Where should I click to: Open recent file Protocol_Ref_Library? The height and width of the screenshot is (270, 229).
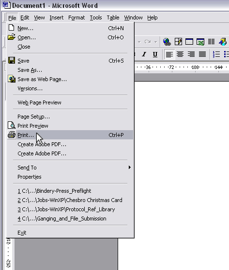pos(70,209)
